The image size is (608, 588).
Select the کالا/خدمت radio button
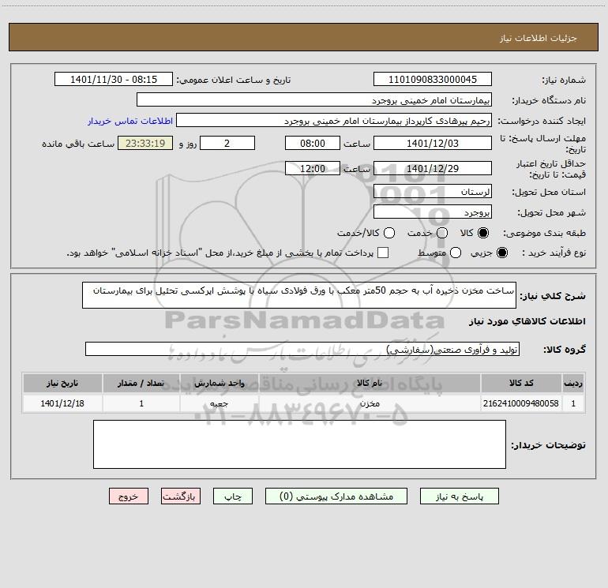point(389,233)
